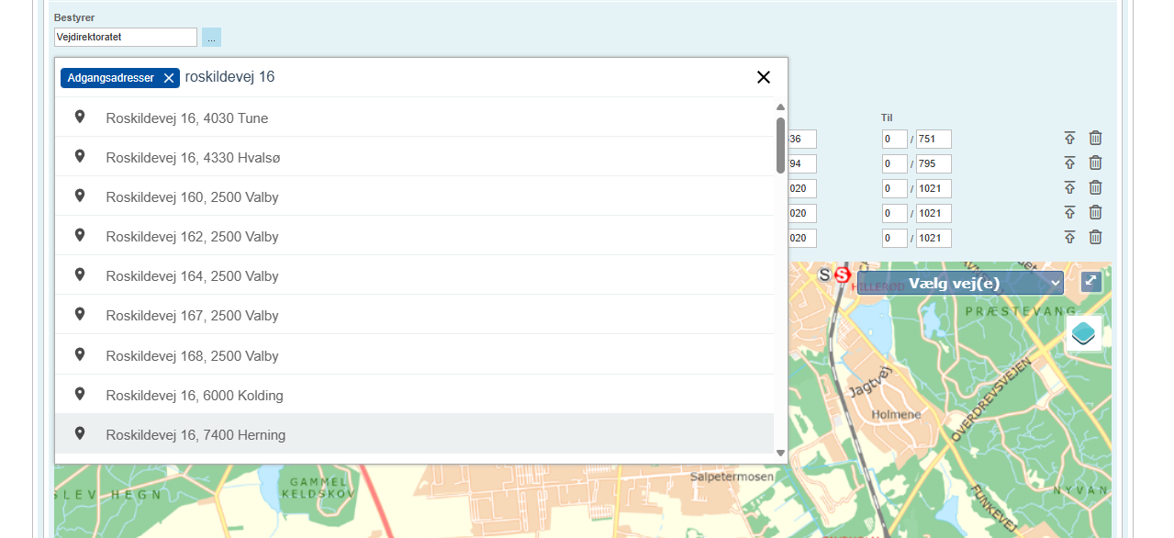
Task: Open the map layers selector
Action: click(1083, 333)
